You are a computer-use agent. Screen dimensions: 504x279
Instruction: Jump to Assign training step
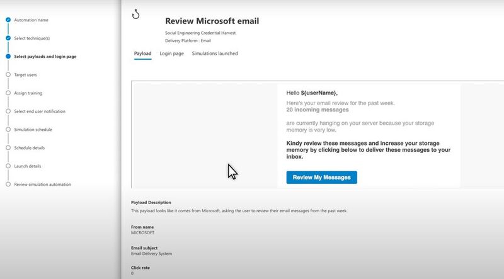click(28, 93)
